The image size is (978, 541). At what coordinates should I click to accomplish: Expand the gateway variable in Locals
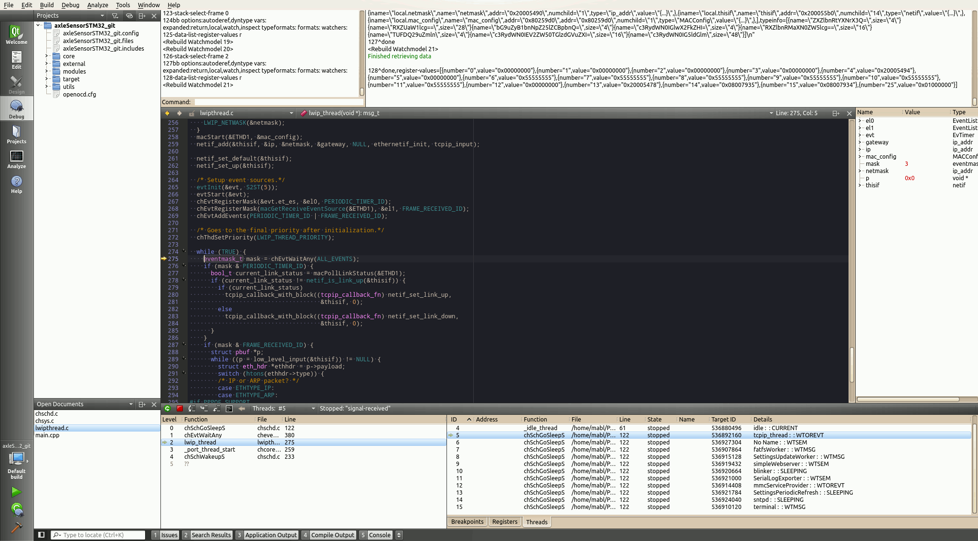click(x=860, y=142)
